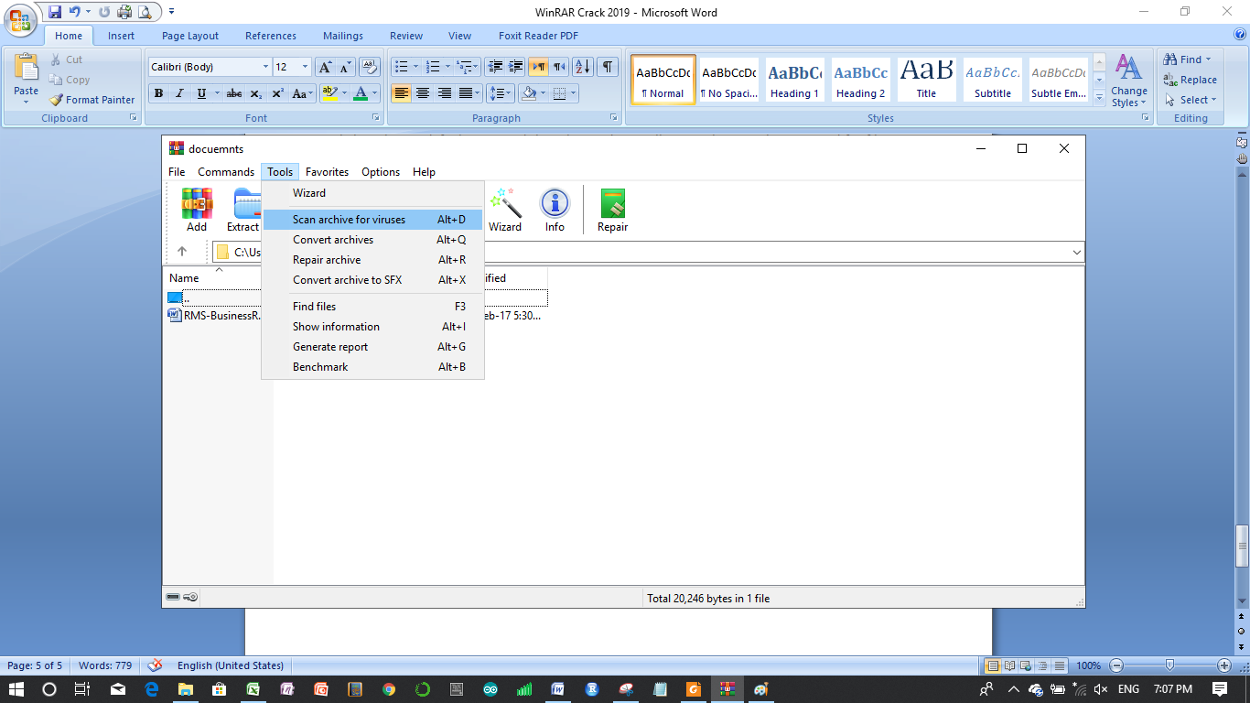Select Generate report in Tools menu
This screenshot has height=703, width=1250.
tap(372, 347)
